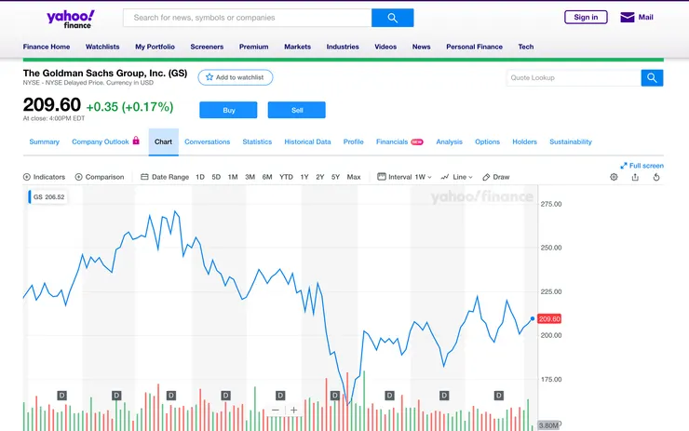This screenshot has width=689, height=431.
Task: Select the 1M date range
Action: tap(233, 177)
